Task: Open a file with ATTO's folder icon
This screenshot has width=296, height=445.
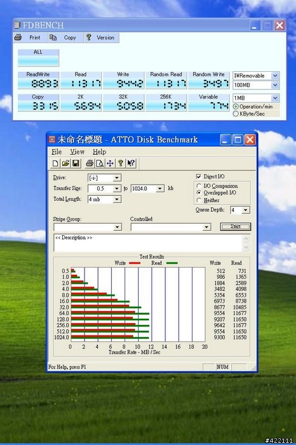Action: tap(66, 163)
